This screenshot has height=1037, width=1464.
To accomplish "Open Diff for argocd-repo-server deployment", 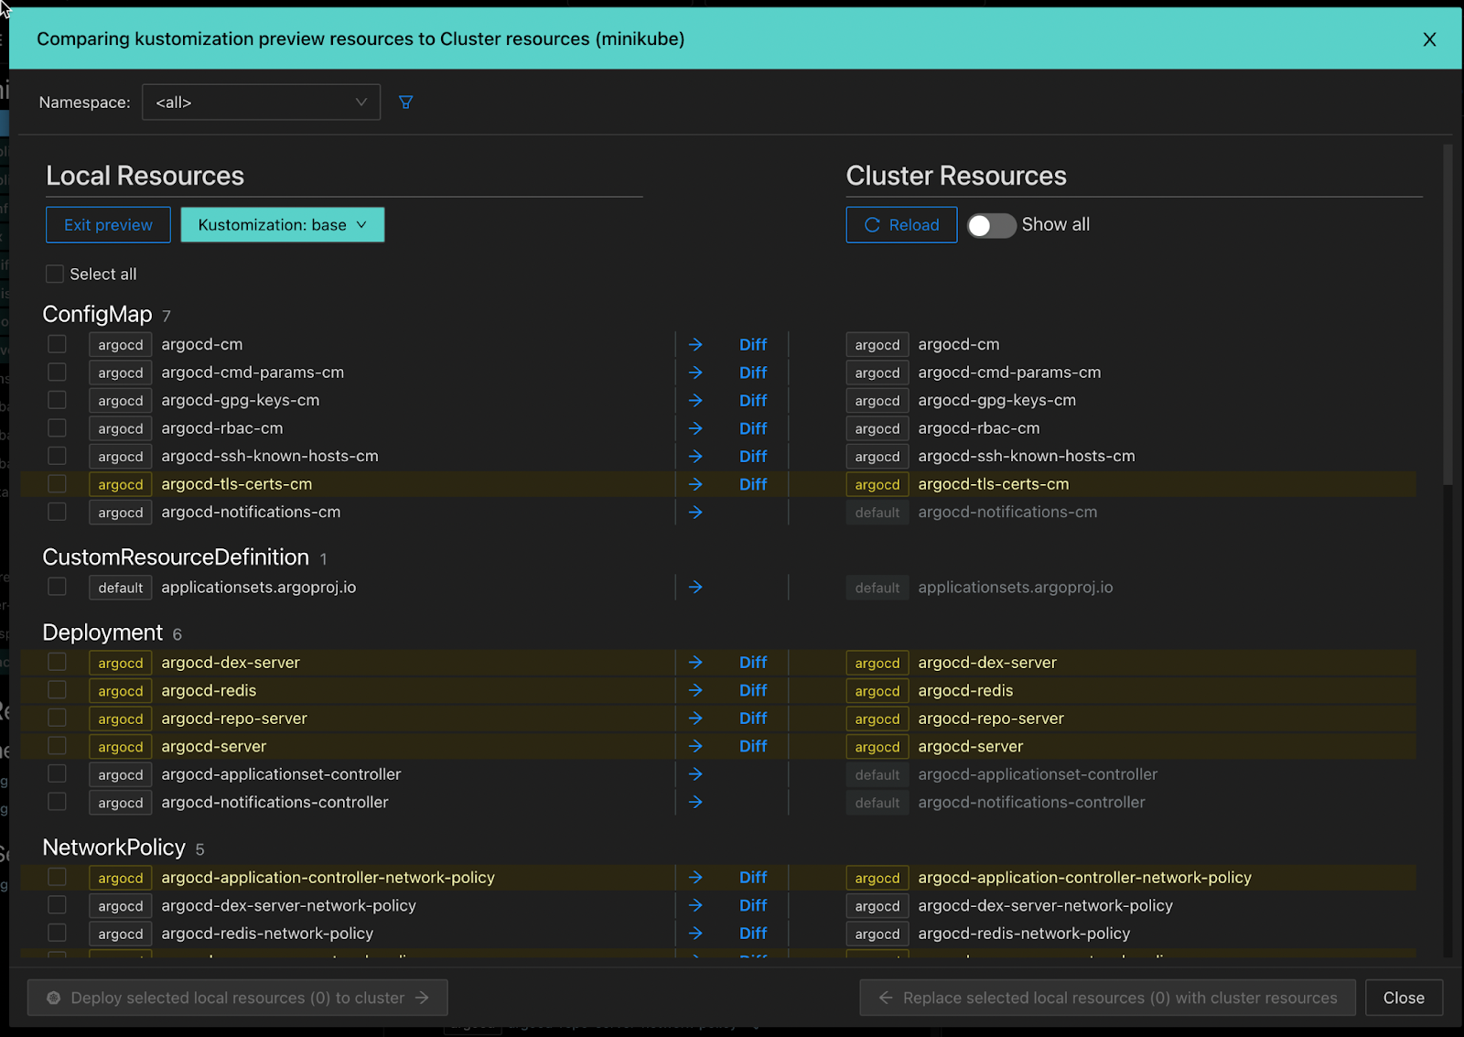I will [x=753, y=718].
